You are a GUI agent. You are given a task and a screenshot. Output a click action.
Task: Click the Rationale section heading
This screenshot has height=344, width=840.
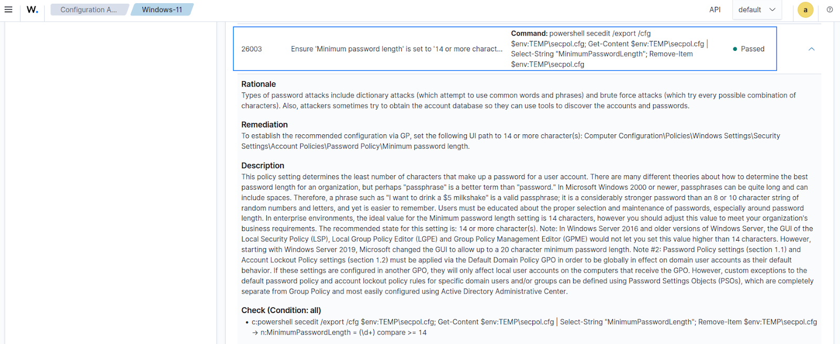(x=258, y=83)
